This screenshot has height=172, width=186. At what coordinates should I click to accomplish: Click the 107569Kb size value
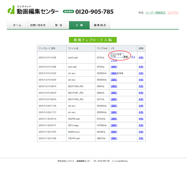pyautogui.click(x=102, y=125)
